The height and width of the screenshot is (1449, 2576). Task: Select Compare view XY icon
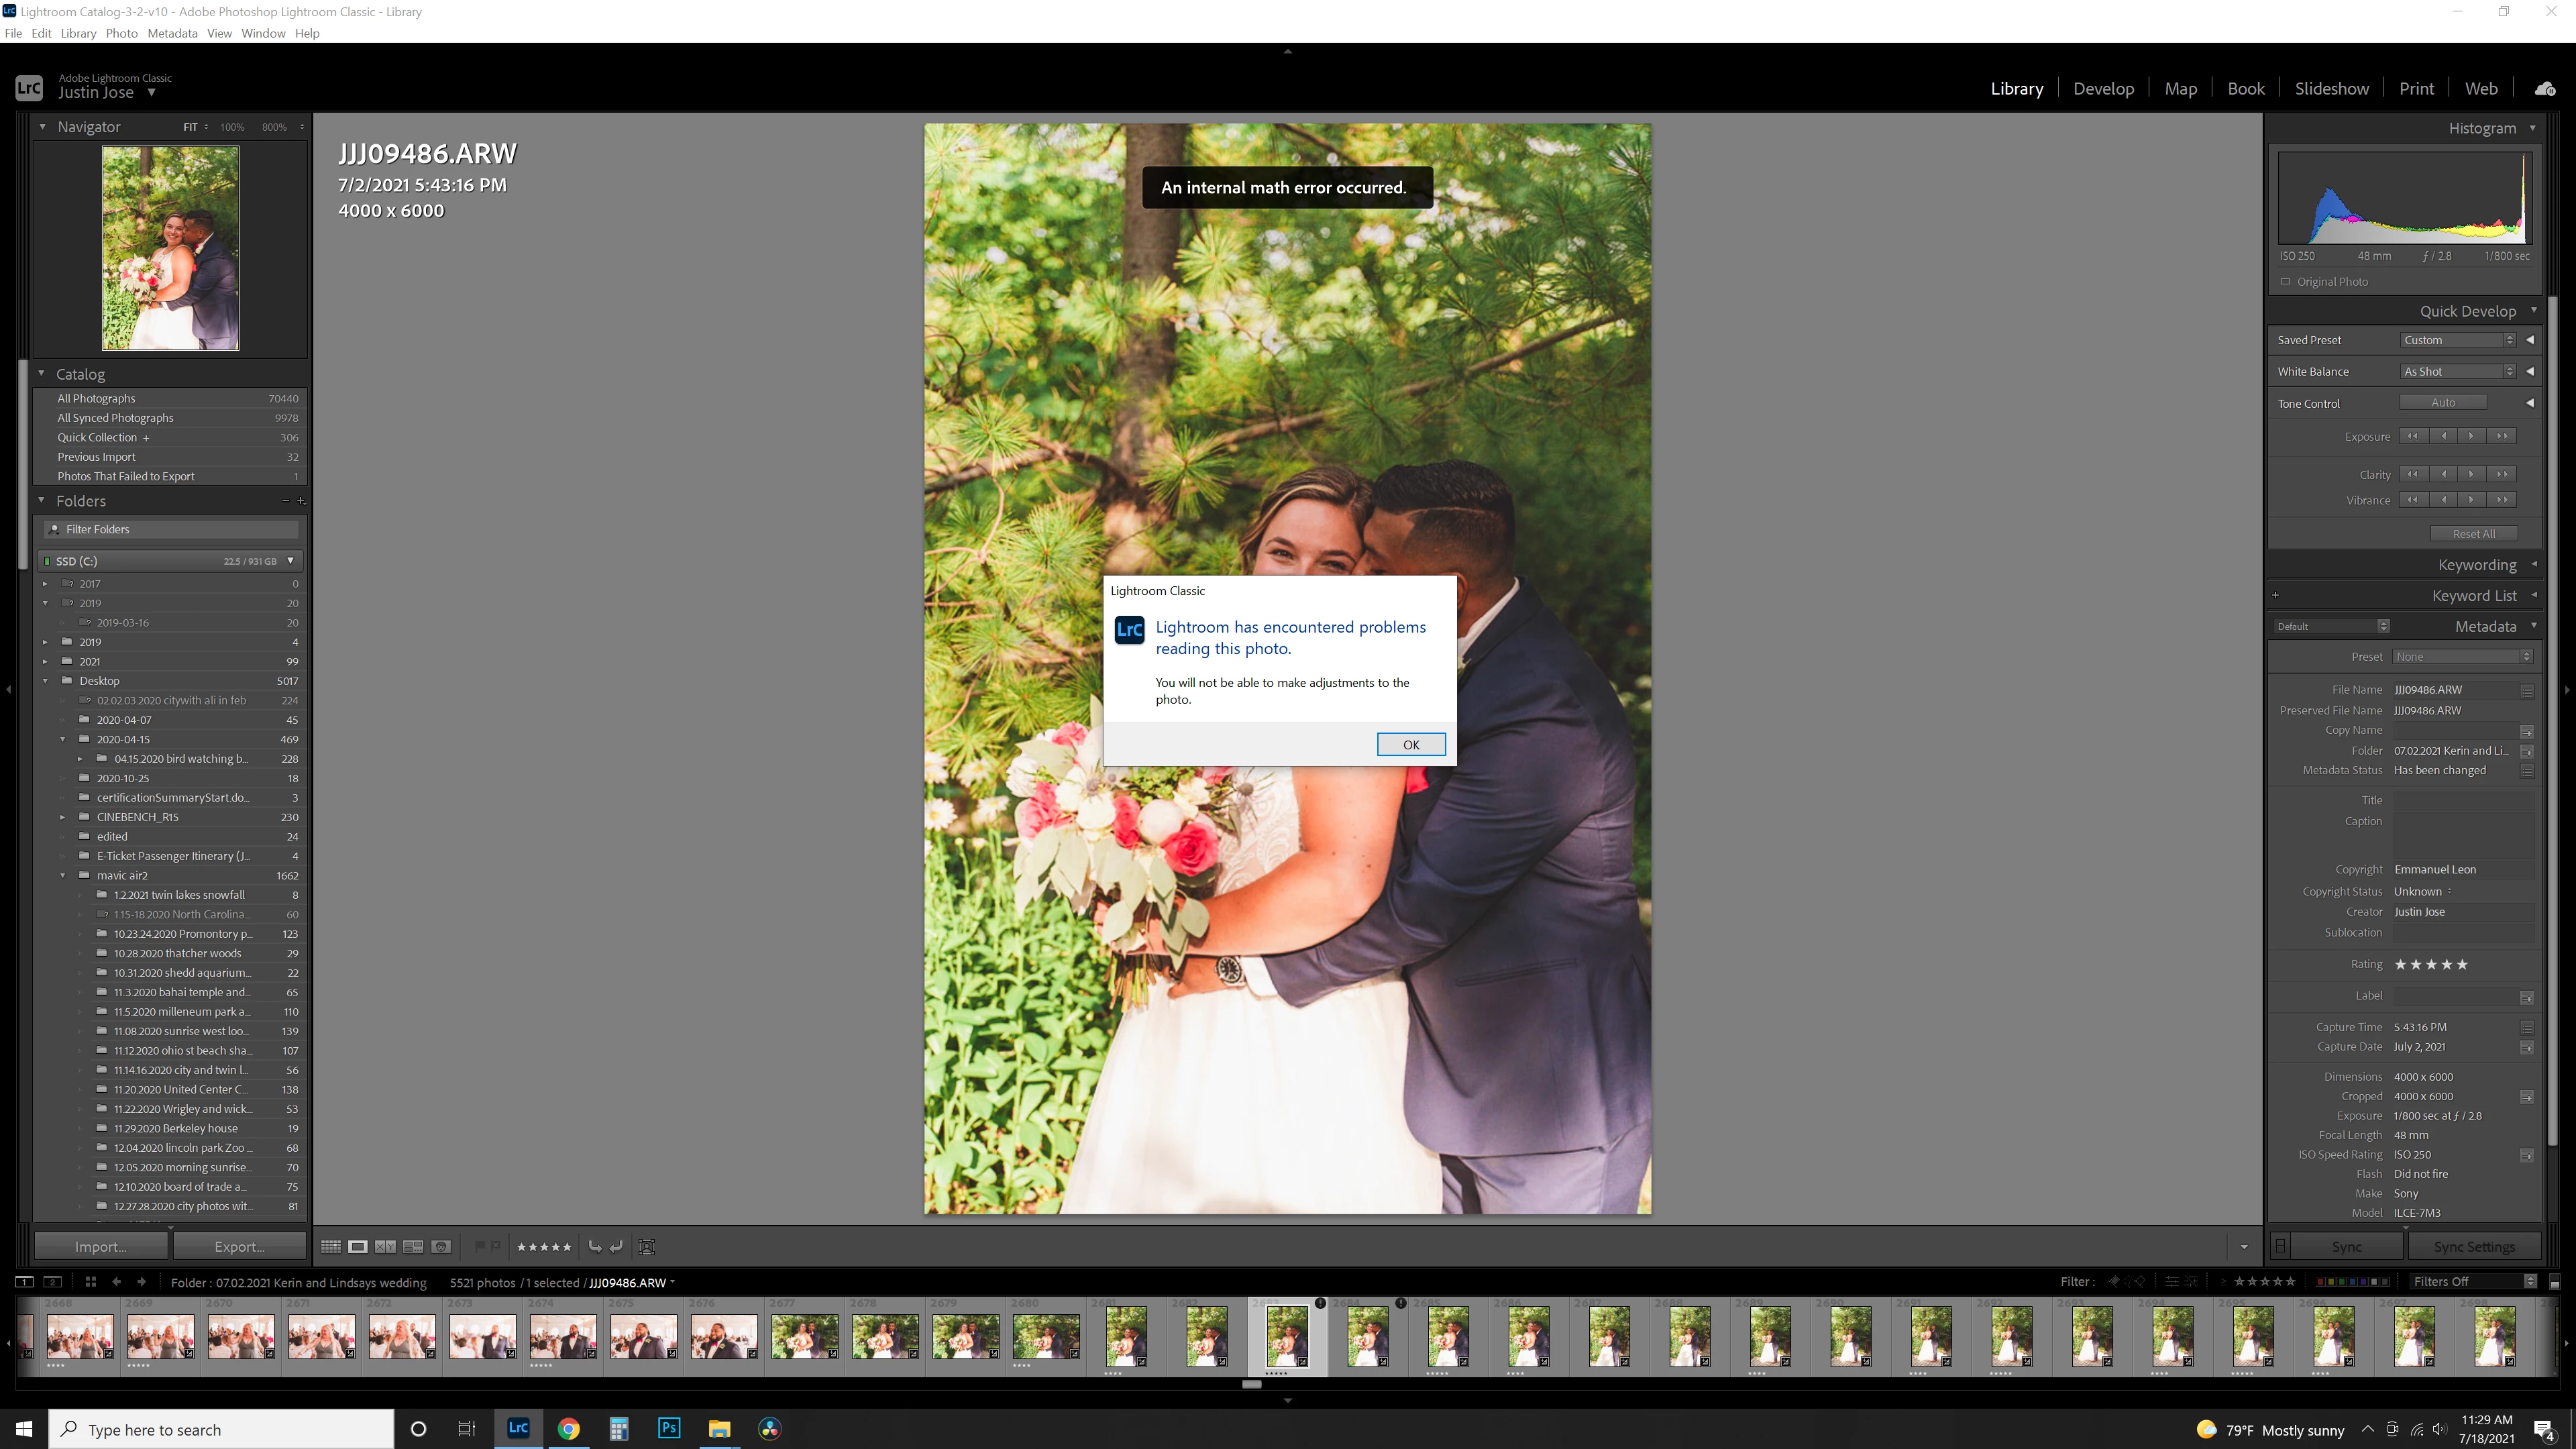pyautogui.click(x=385, y=1246)
